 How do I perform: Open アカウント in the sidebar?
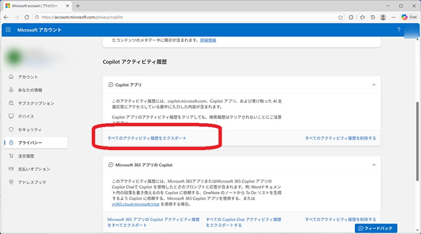coord(36,77)
